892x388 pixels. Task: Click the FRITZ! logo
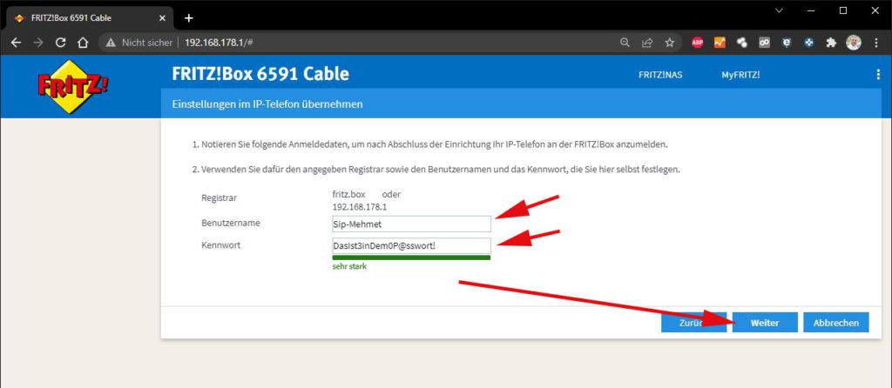71,86
